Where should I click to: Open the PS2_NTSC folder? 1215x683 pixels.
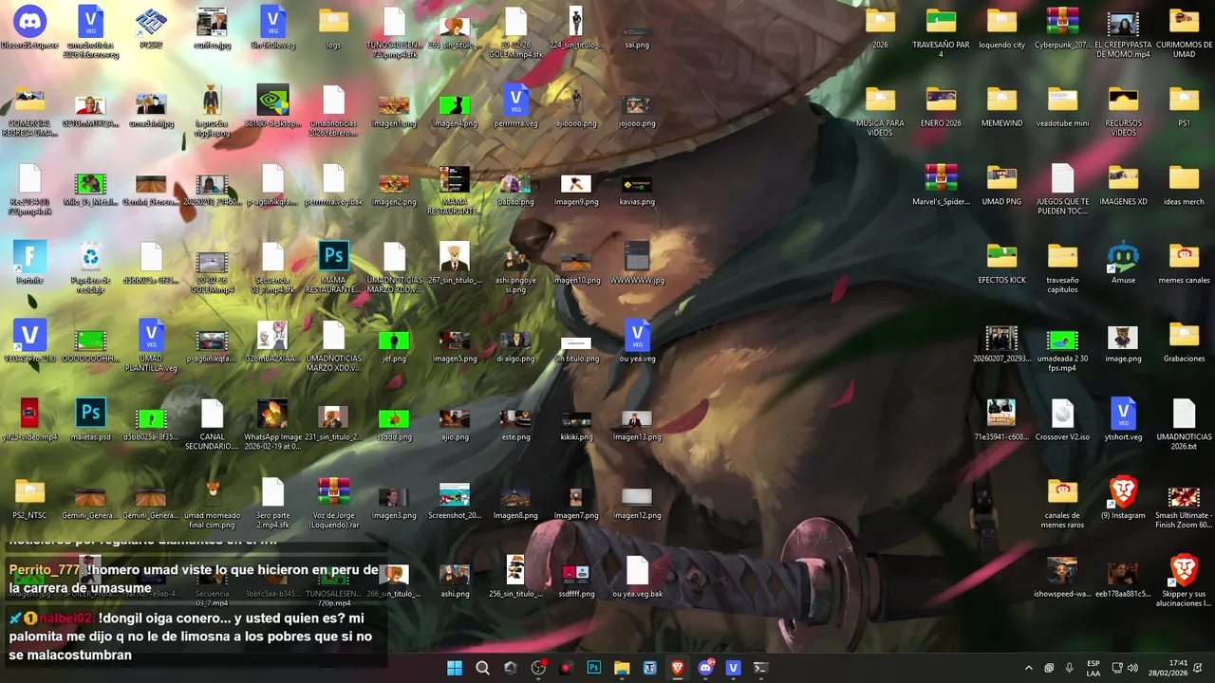click(x=29, y=499)
